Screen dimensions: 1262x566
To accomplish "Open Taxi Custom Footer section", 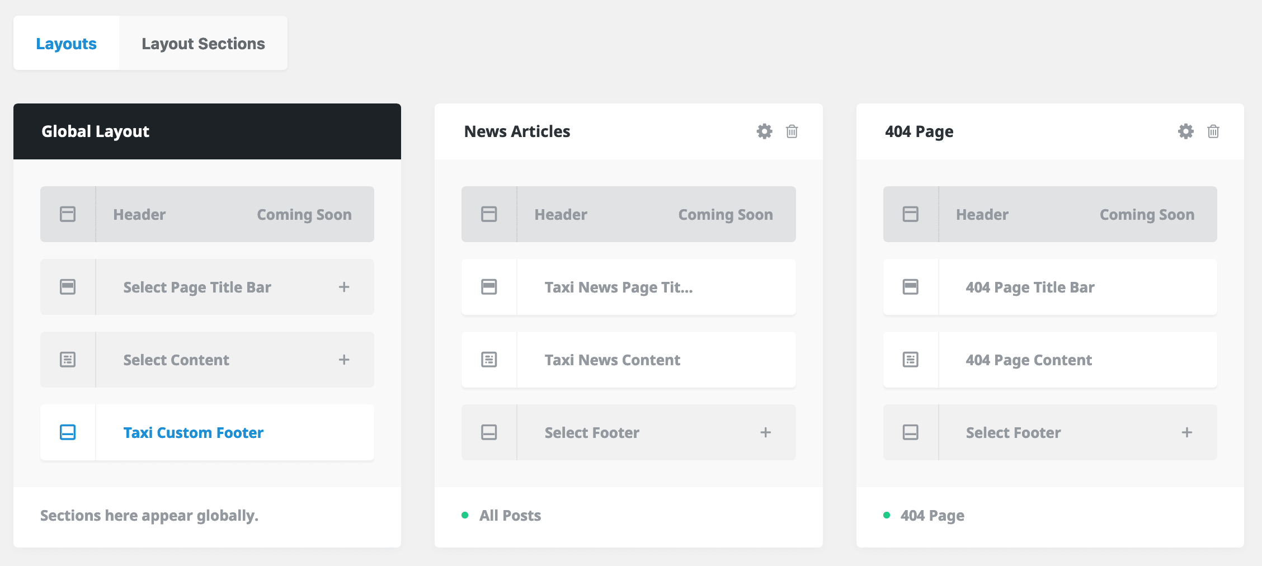I will pyautogui.click(x=207, y=432).
